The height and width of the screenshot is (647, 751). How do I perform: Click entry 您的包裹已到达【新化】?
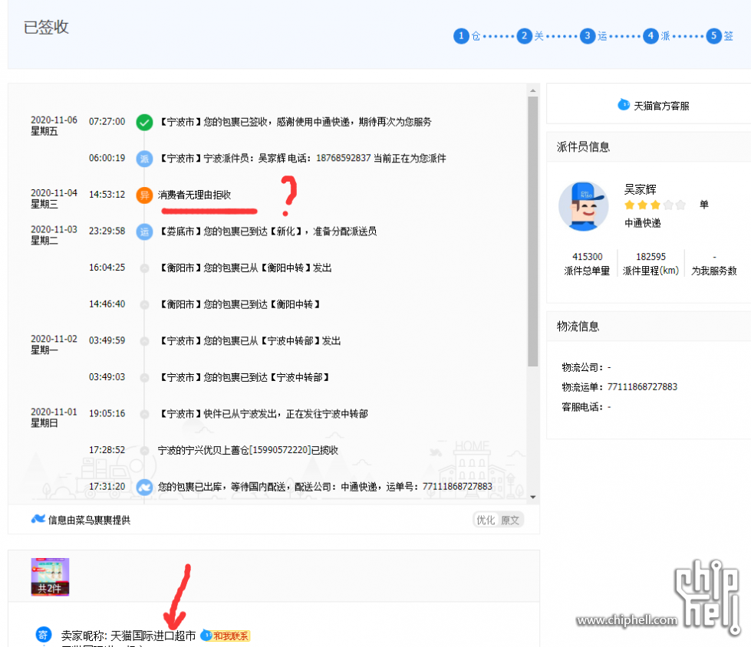[x=267, y=232]
